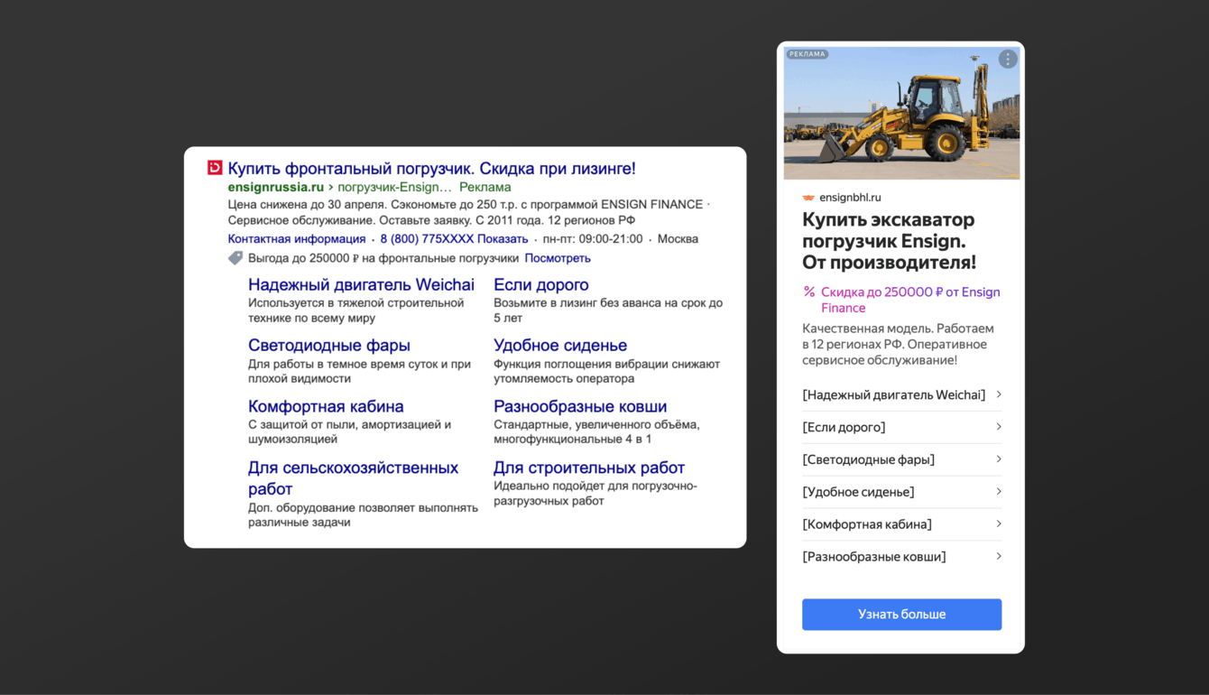Screen dimensions: 1209x695
Task: Open the Для сельскохозяйственных работ sitelink
Action: click(353, 477)
